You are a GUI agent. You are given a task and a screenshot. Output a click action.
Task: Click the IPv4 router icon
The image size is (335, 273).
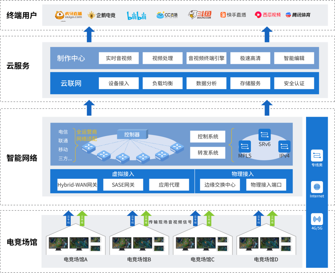[x=284, y=147]
